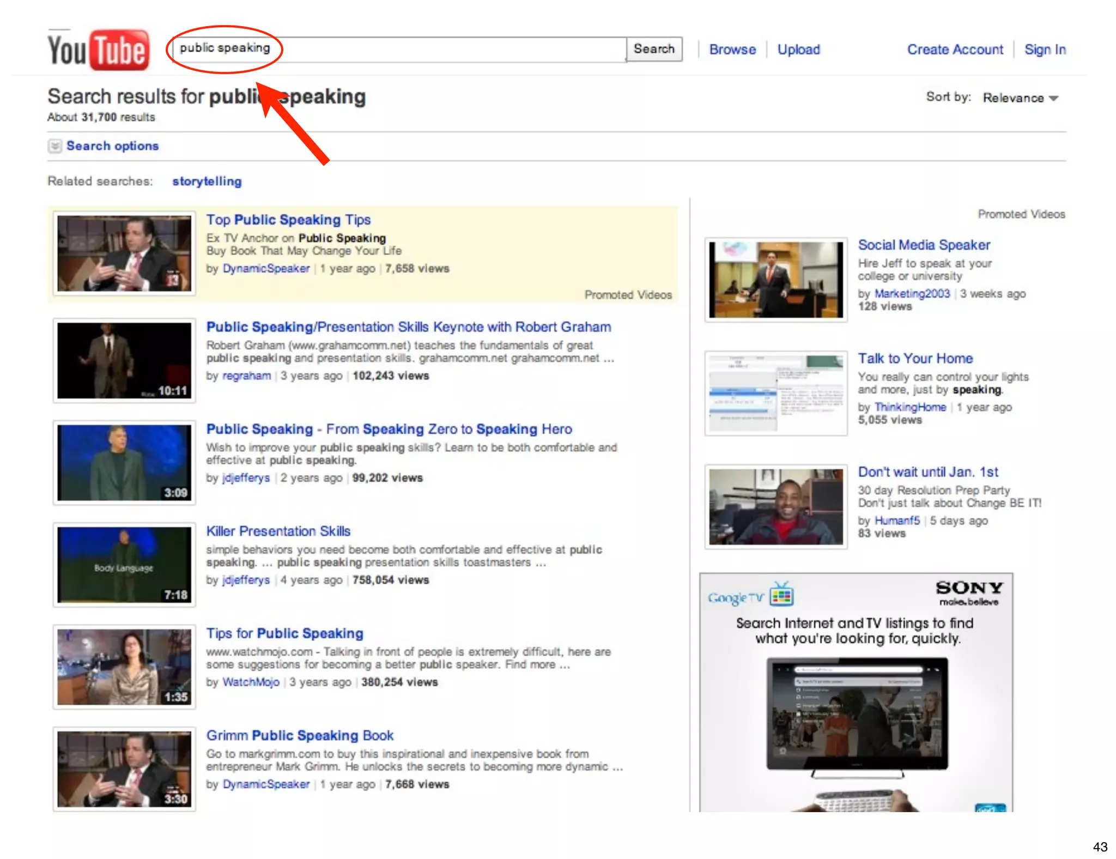Open the Upload page
Viewport: 1116px width, 859px height.
(798, 50)
